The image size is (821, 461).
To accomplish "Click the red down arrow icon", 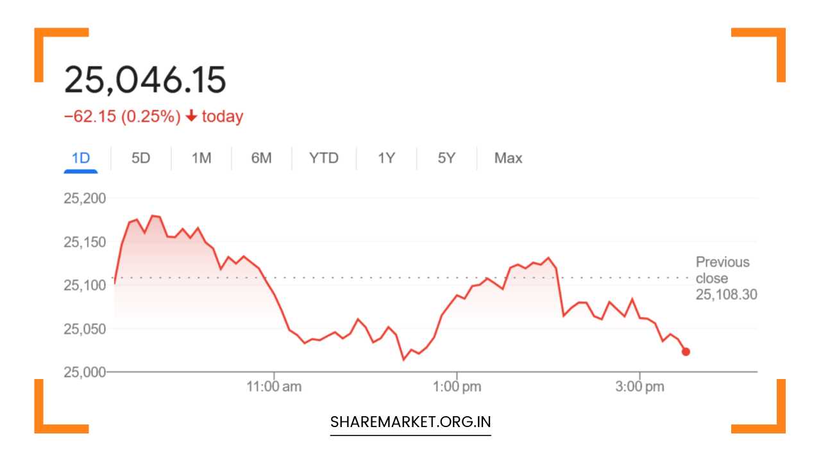I will tap(191, 117).
